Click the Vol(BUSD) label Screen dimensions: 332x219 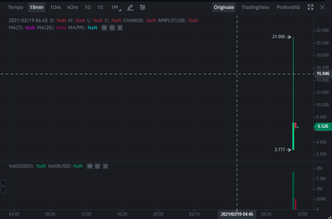(x=60, y=166)
